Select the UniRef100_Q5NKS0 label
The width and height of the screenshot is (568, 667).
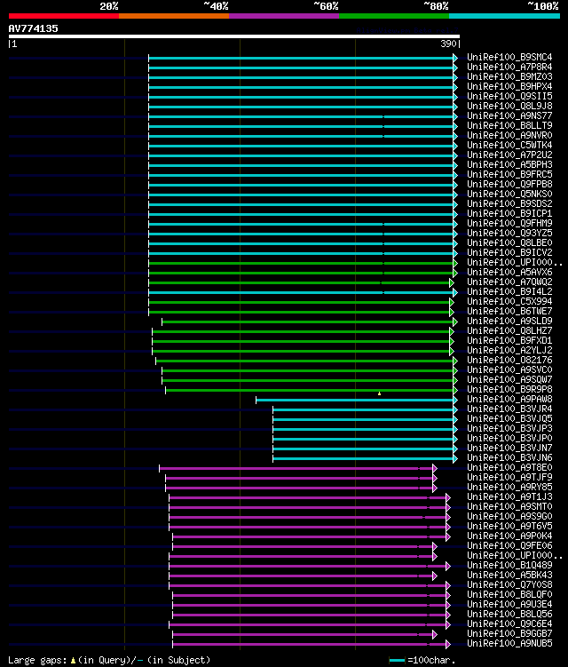tap(509, 194)
